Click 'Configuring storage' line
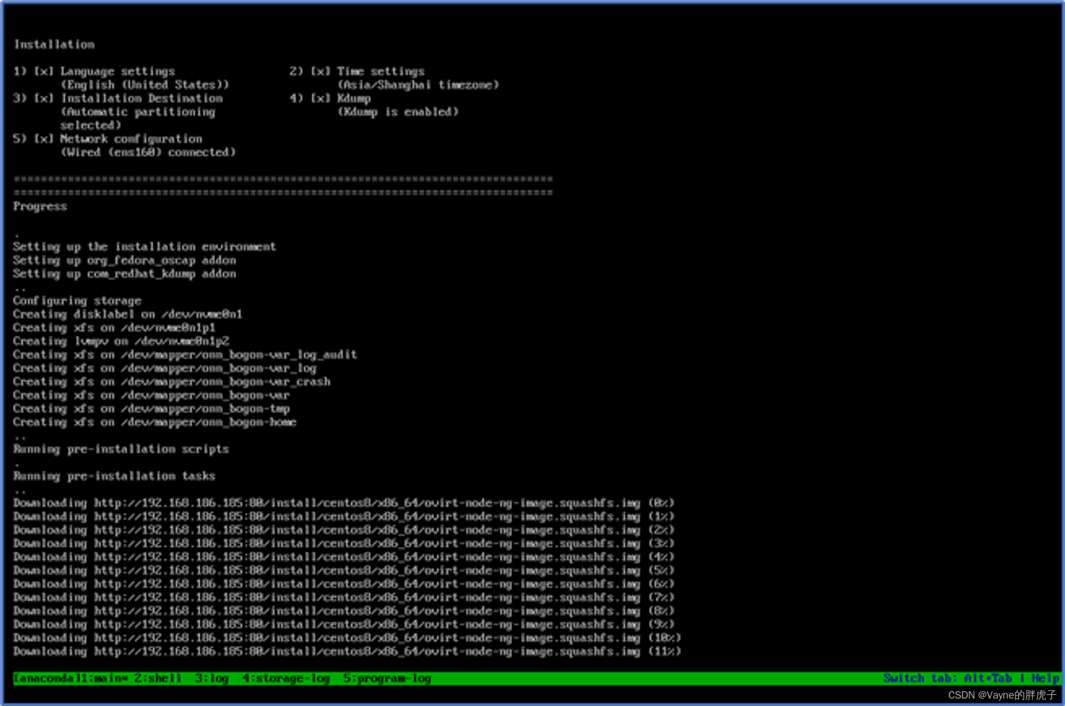1065x706 pixels. click(77, 301)
